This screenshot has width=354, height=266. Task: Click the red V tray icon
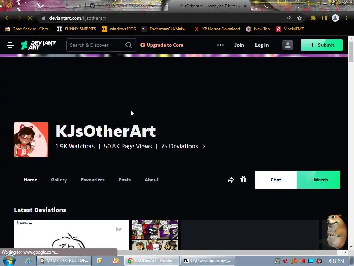coord(285,261)
